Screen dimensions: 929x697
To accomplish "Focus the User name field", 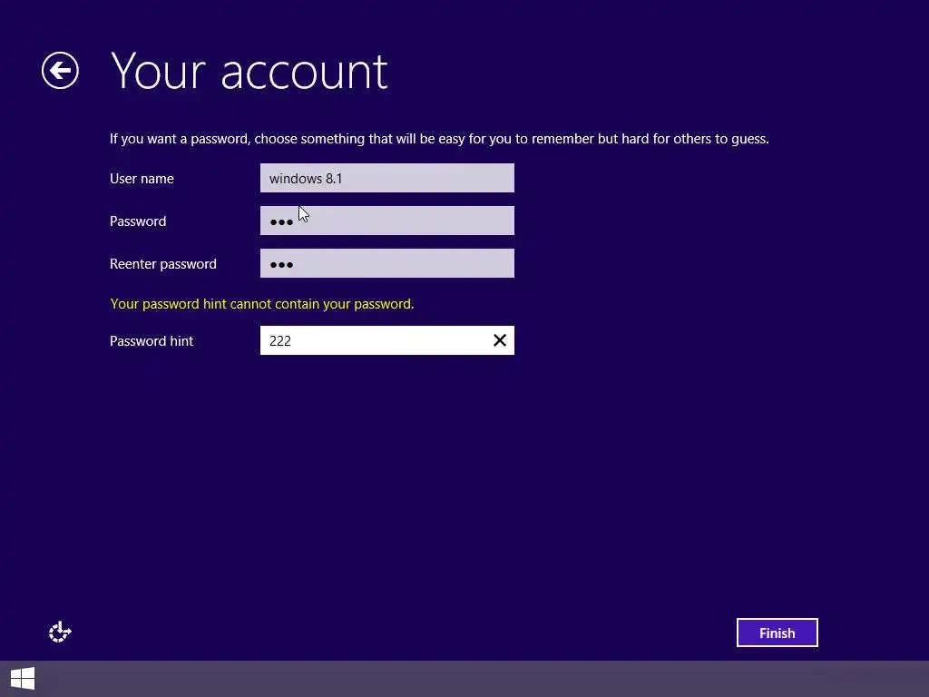I will tap(386, 178).
